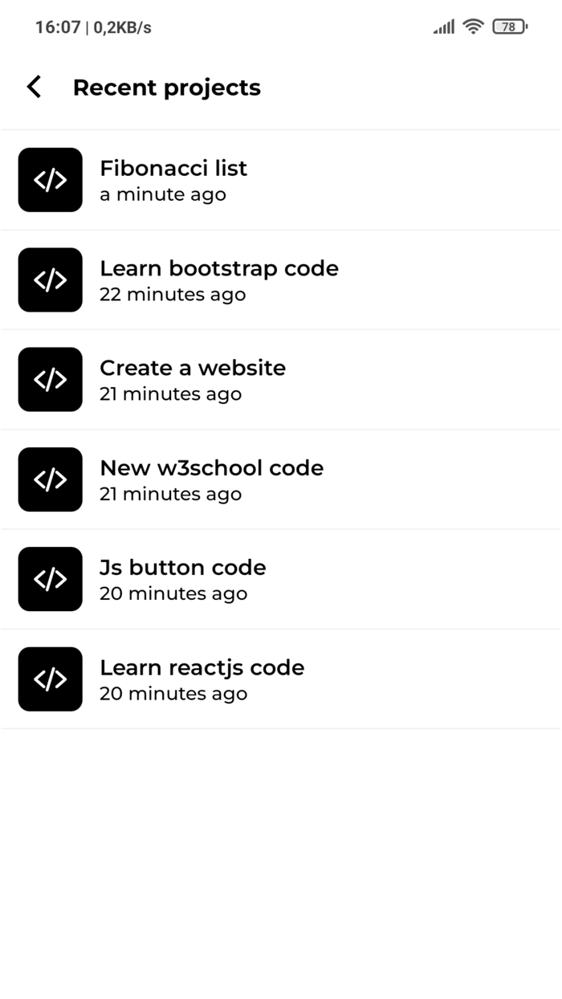Tap the back arrow icon

click(33, 87)
